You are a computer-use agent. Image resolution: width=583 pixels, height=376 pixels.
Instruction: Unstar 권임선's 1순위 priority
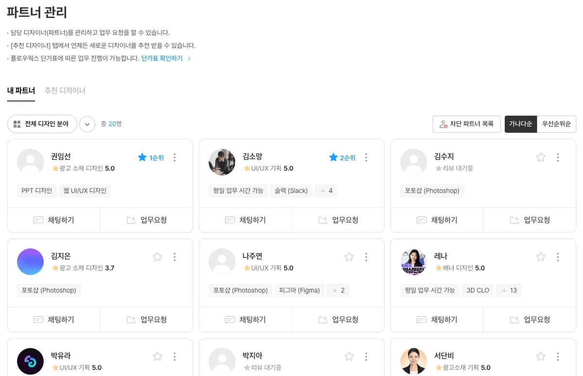(x=142, y=157)
